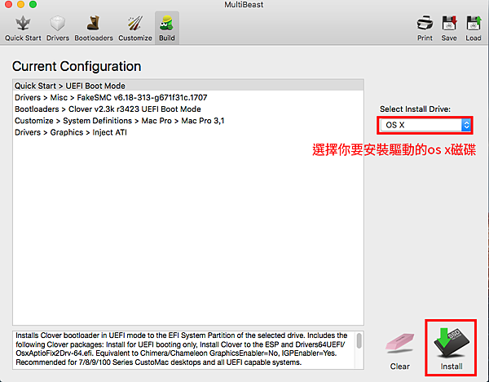Open the Drivers toolbar section
Viewport: 489px width, 382px height.
tap(58, 28)
